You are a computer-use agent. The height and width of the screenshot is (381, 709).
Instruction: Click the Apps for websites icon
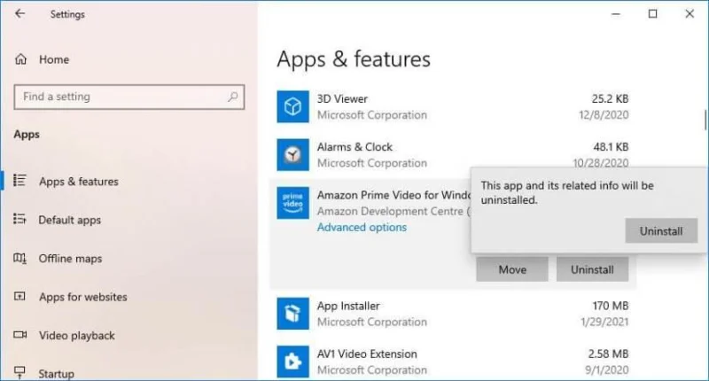[19, 297]
